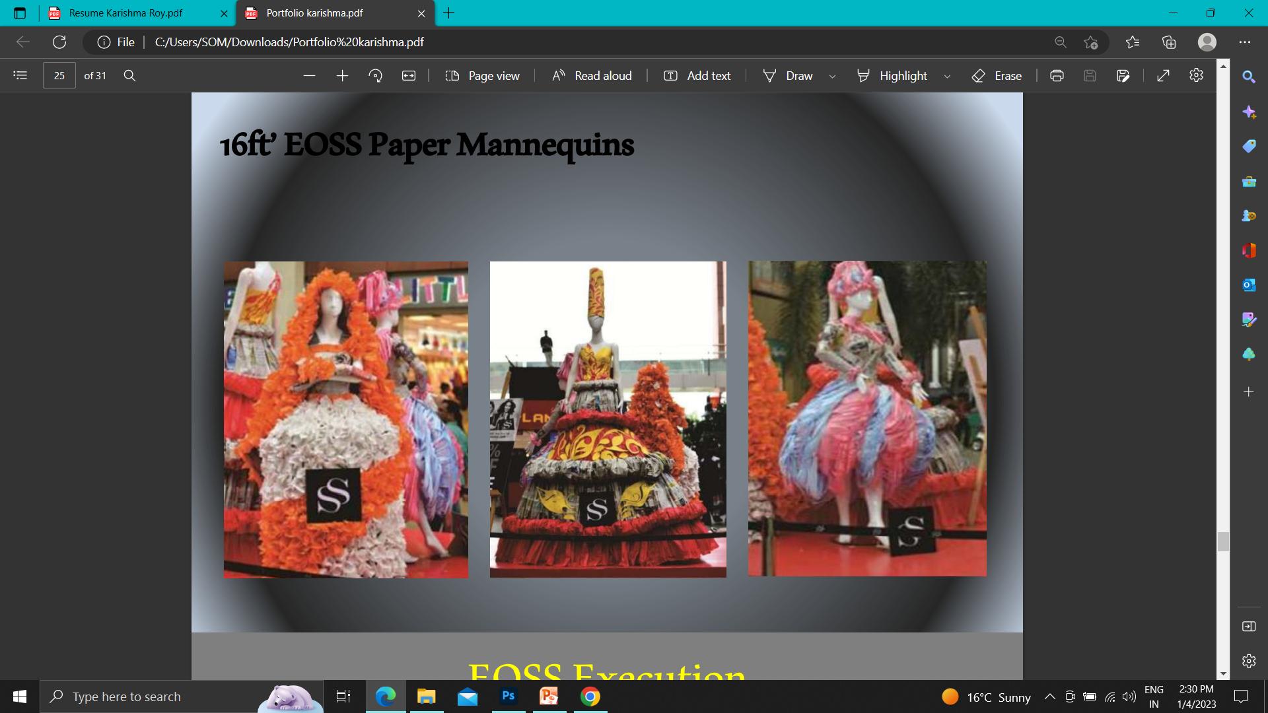The width and height of the screenshot is (1268, 713).
Task: Toggle the Highlight tool
Action: click(892, 76)
